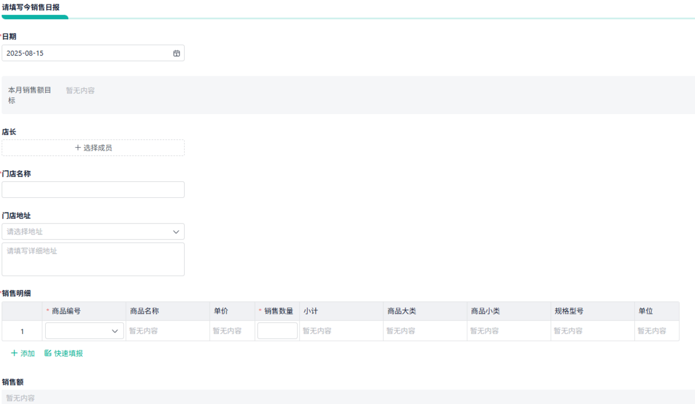This screenshot has height=404, width=695.
Task: Open the calendar picker icon in date field
Action: [x=177, y=53]
